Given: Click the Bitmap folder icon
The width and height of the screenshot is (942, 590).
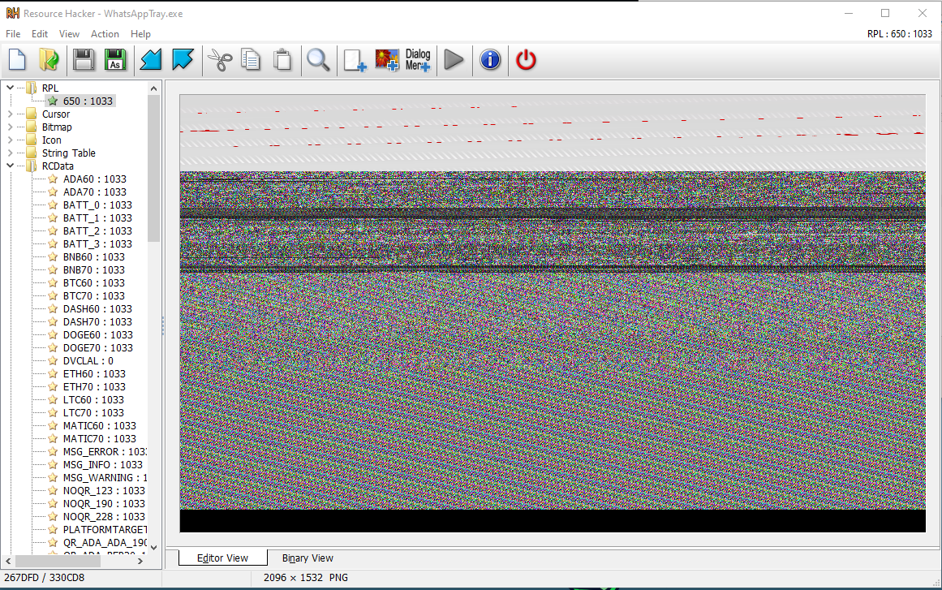Looking at the screenshot, I should [32, 127].
